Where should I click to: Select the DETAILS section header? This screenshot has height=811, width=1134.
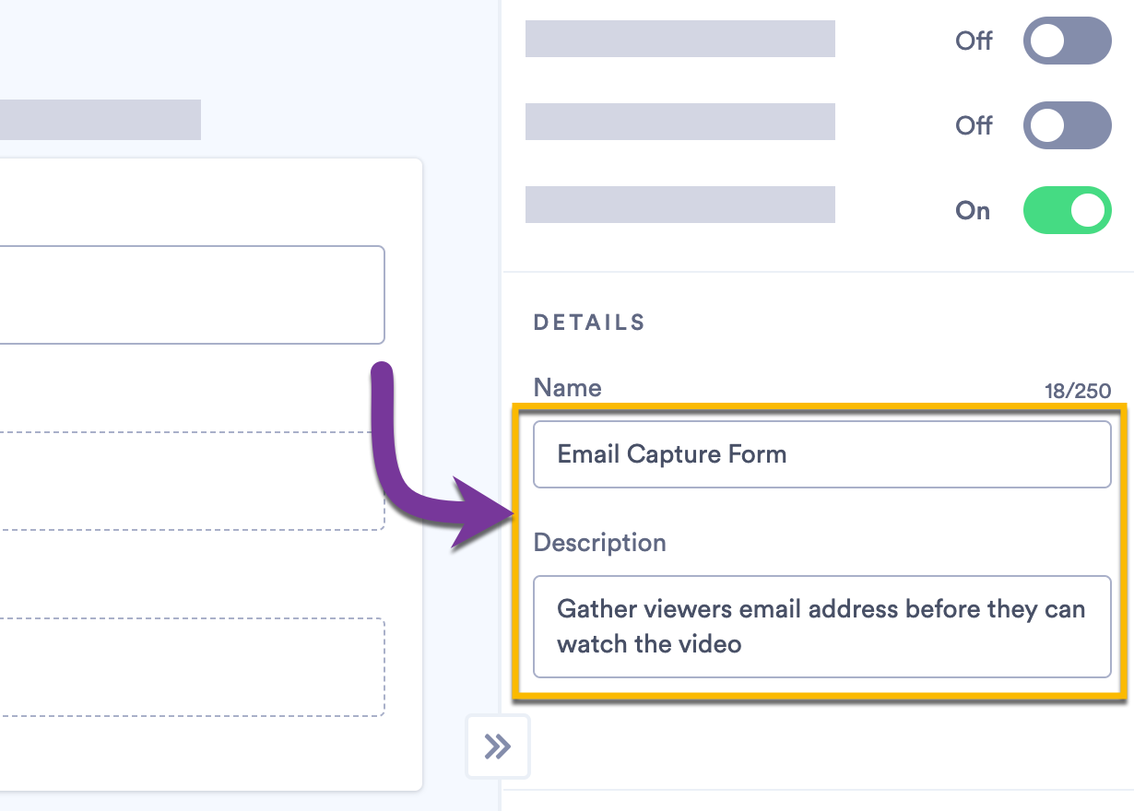588,322
